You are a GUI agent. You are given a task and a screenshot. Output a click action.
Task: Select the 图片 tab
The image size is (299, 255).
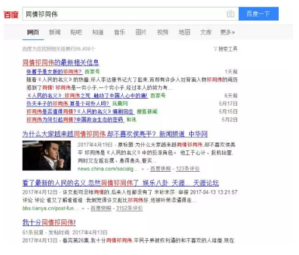(141, 32)
